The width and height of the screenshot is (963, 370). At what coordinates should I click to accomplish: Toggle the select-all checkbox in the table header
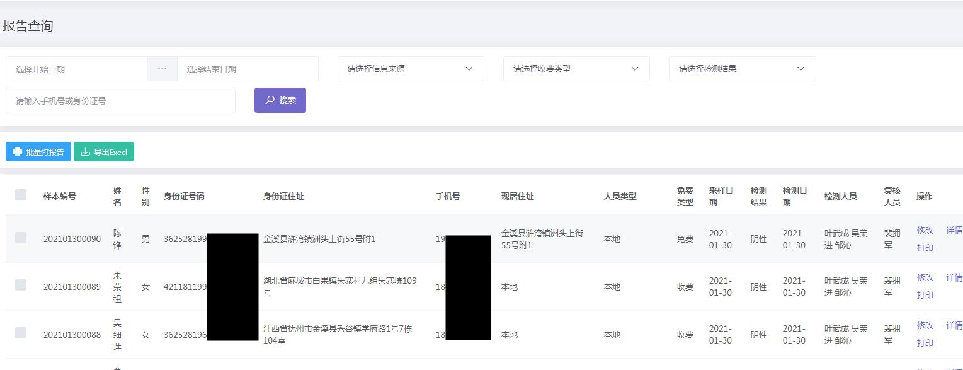click(21, 195)
